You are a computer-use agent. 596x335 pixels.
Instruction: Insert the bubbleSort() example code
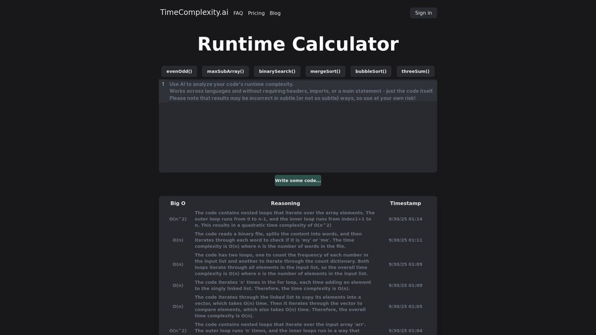[x=371, y=71]
